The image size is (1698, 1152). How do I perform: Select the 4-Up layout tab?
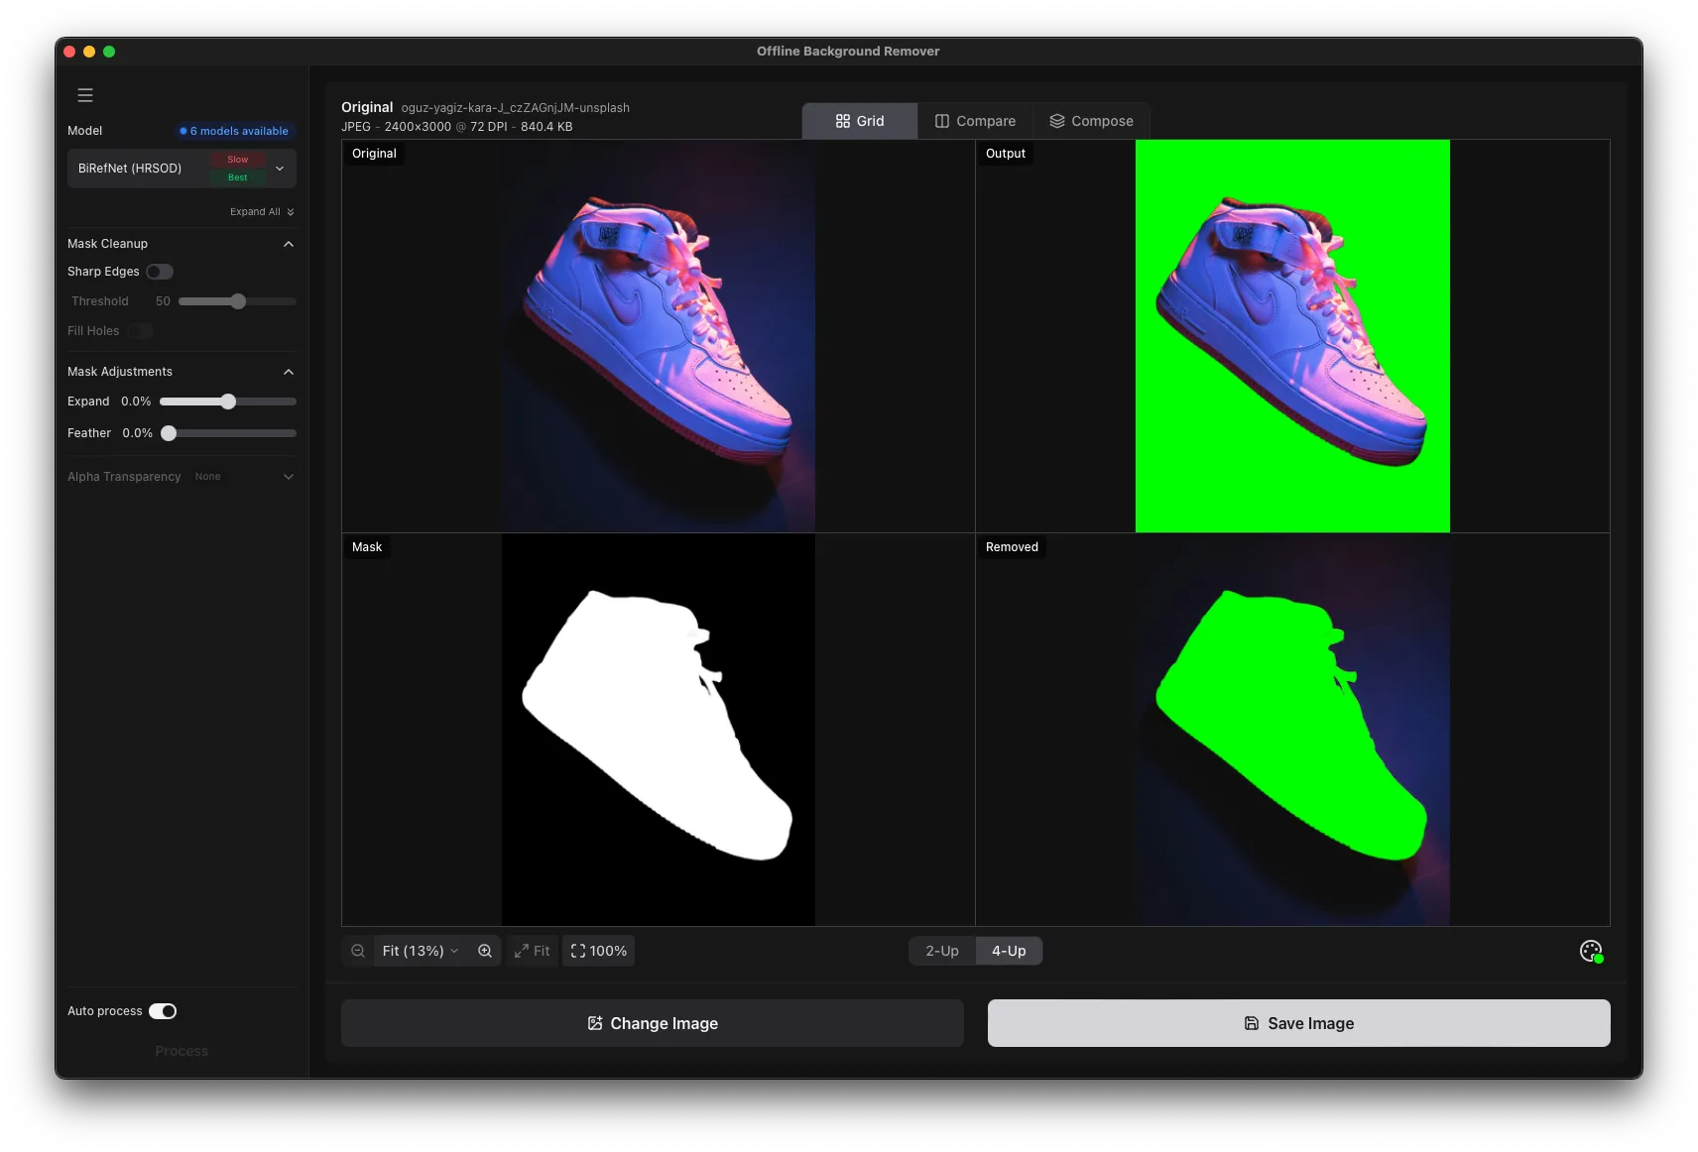tap(1010, 950)
